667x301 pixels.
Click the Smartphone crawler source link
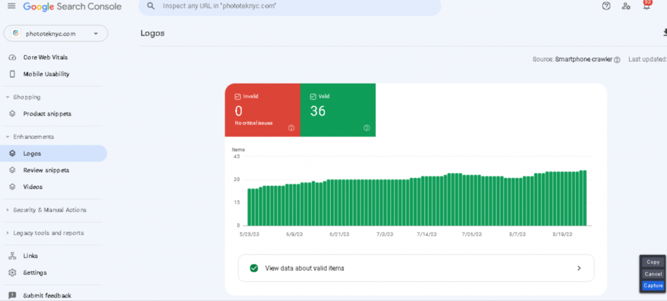coord(584,60)
